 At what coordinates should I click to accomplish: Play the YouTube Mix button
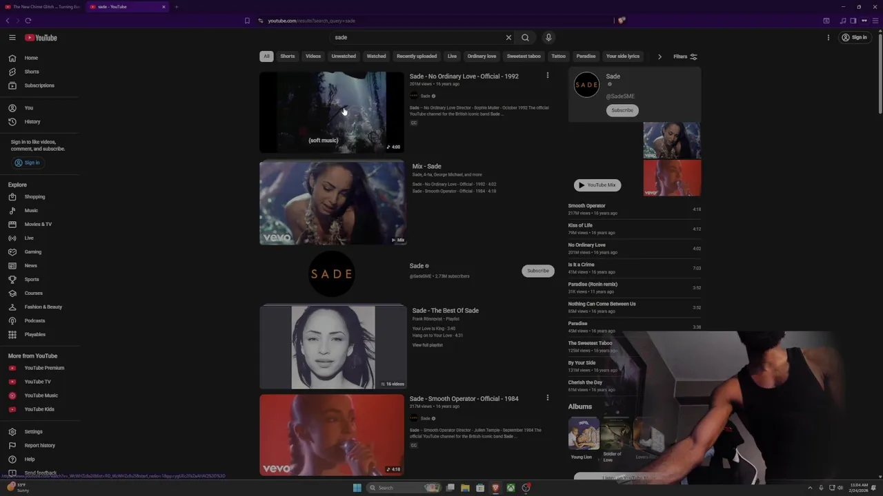click(597, 185)
